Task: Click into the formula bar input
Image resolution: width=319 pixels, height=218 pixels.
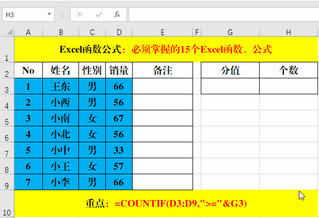Action: coord(224,14)
